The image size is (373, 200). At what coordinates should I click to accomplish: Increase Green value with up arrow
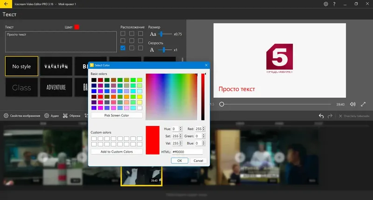click(x=204, y=135)
